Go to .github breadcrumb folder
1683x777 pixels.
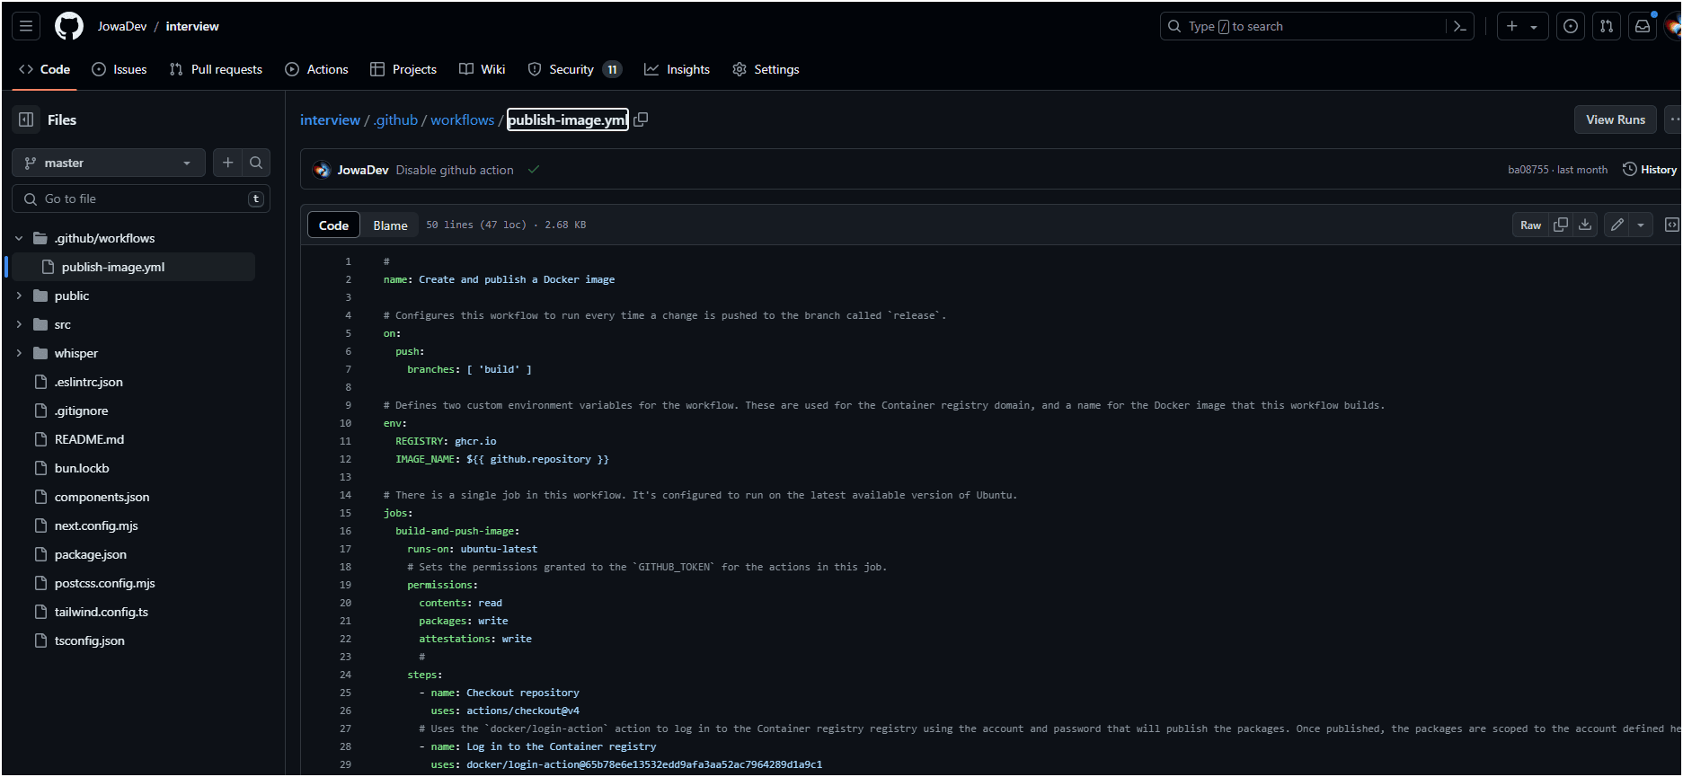click(396, 119)
